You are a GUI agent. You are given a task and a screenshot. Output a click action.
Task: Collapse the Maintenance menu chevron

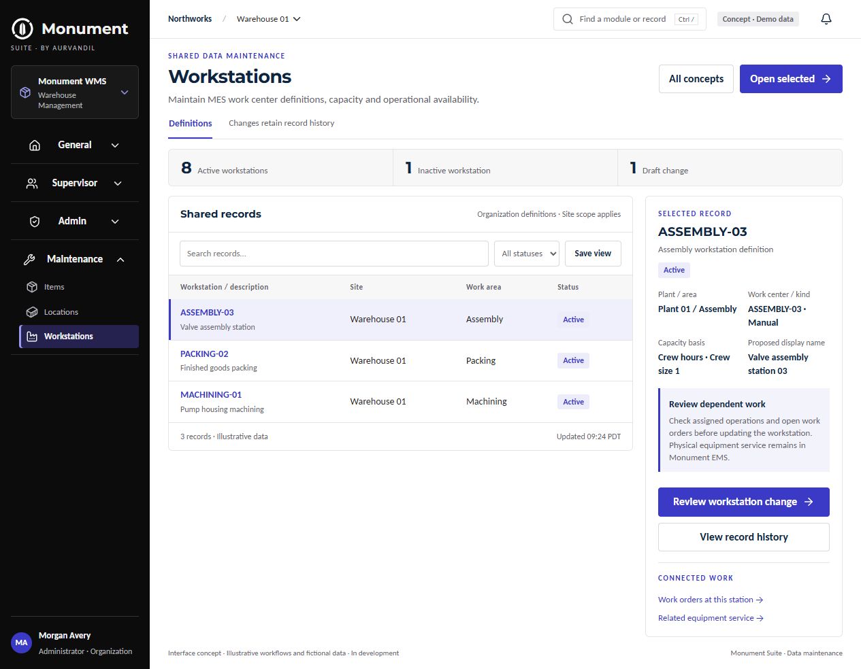click(x=120, y=259)
